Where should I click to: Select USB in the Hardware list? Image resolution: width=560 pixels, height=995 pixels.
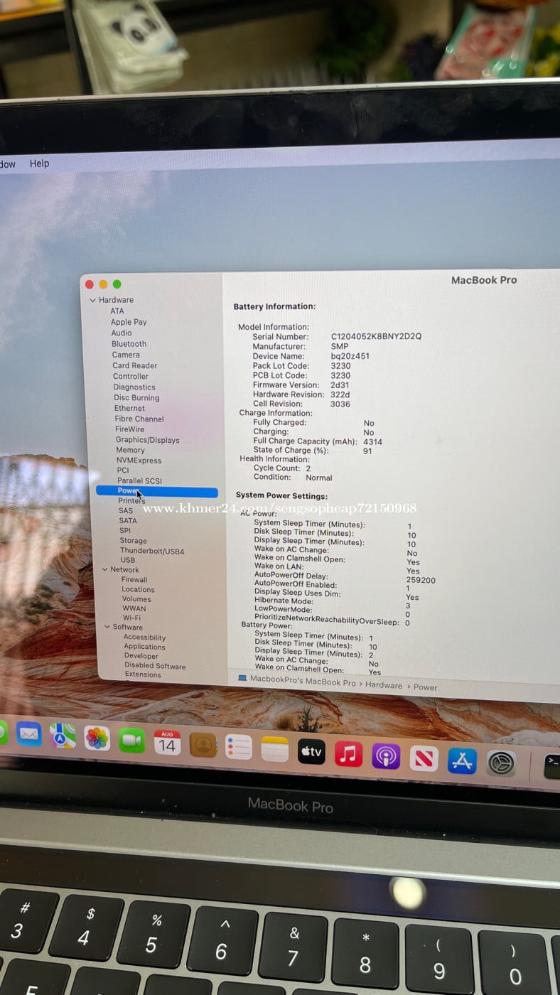[128, 560]
